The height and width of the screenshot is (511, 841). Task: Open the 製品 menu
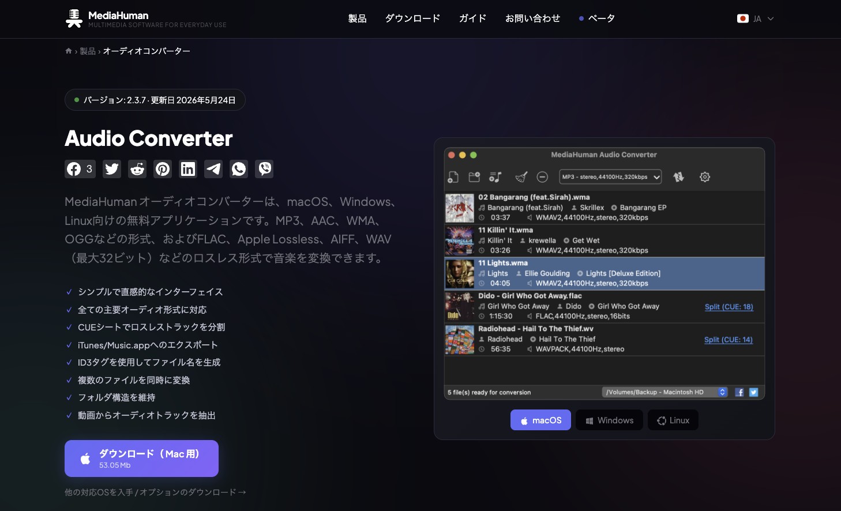click(x=357, y=18)
